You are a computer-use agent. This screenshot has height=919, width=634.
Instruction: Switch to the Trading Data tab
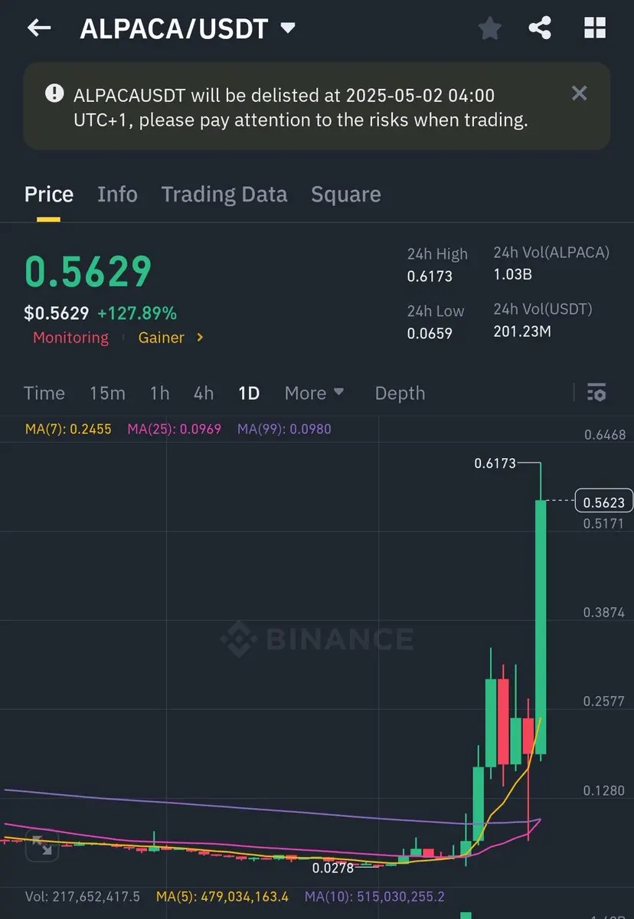tap(224, 195)
